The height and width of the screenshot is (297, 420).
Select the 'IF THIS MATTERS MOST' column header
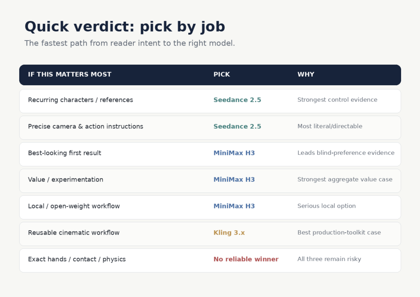pos(70,75)
